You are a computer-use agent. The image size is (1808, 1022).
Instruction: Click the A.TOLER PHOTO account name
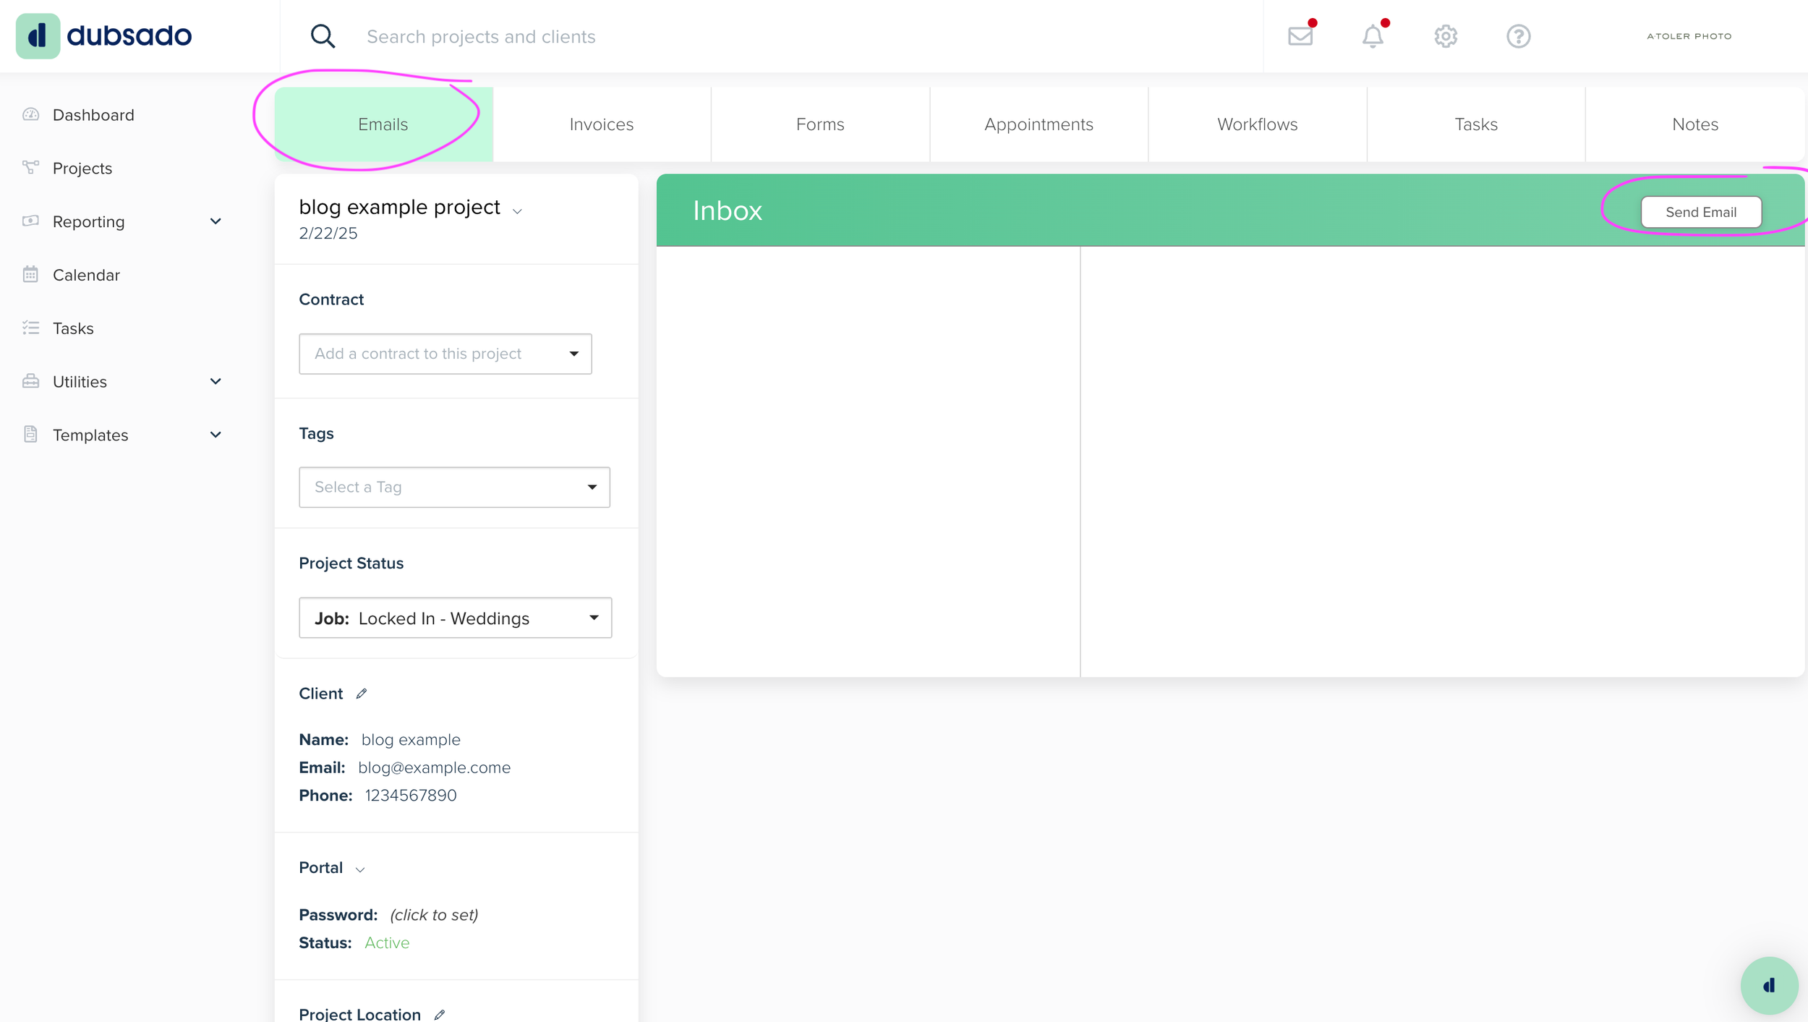pos(1689,36)
